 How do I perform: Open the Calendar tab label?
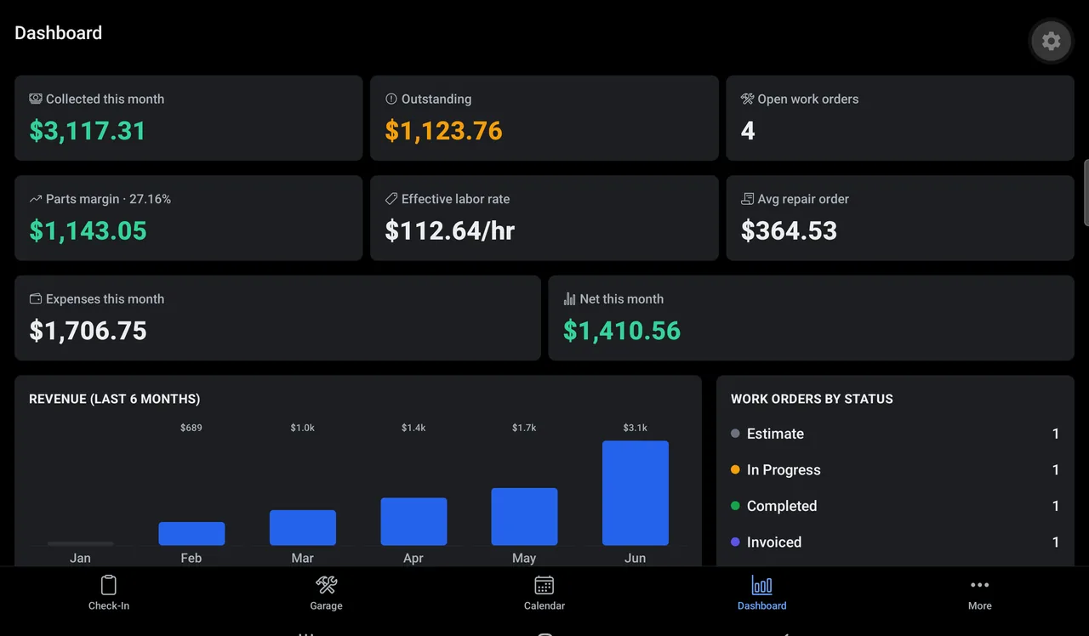[x=544, y=605]
